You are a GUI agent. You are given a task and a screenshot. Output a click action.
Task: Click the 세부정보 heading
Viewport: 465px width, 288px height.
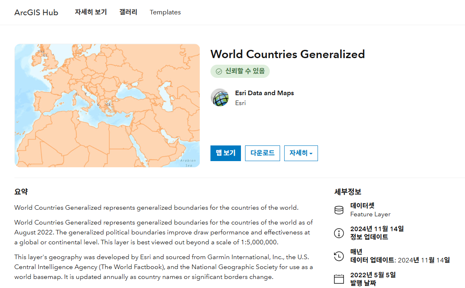tap(348, 192)
